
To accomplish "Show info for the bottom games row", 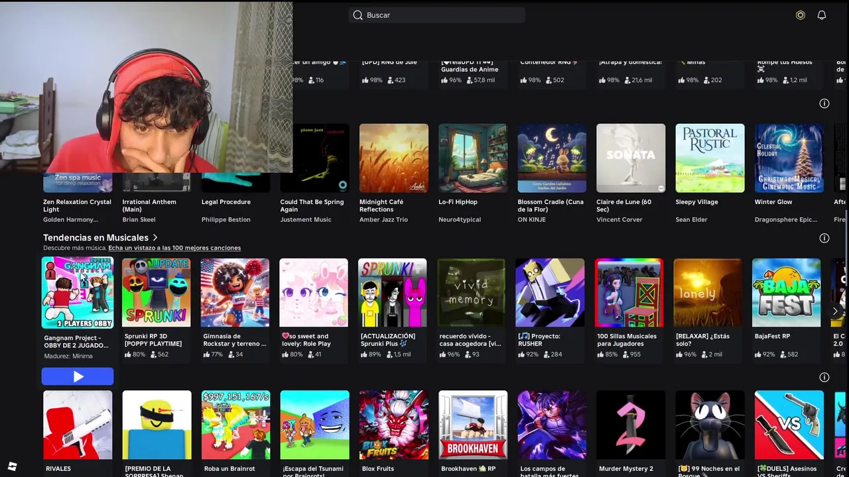I will tap(824, 377).
